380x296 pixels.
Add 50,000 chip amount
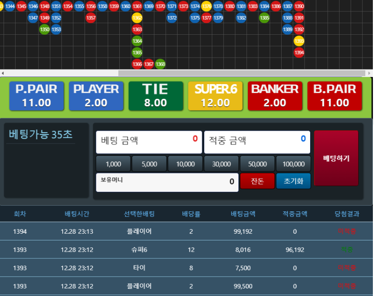point(257,164)
